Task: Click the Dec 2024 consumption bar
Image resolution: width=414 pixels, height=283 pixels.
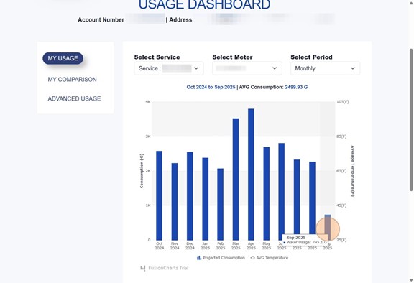Action: pyautogui.click(x=190, y=196)
